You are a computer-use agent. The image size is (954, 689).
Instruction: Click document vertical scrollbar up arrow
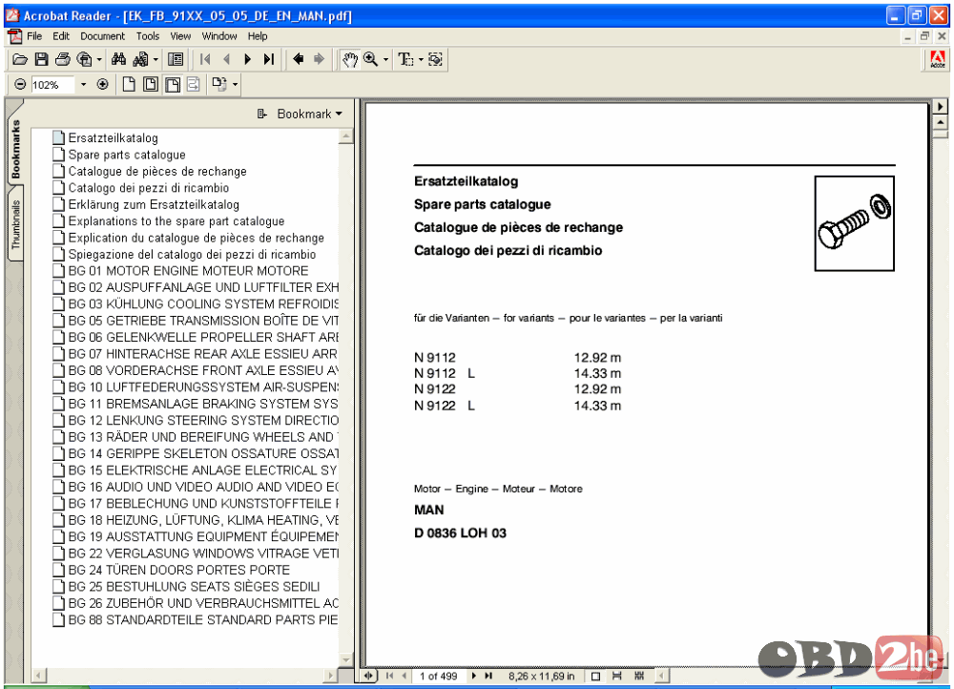click(941, 123)
